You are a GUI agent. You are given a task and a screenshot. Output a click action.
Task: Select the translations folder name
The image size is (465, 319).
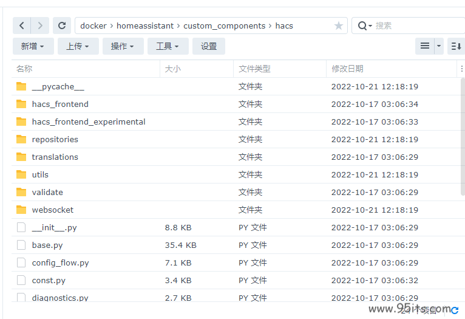click(x=55, y=157)
